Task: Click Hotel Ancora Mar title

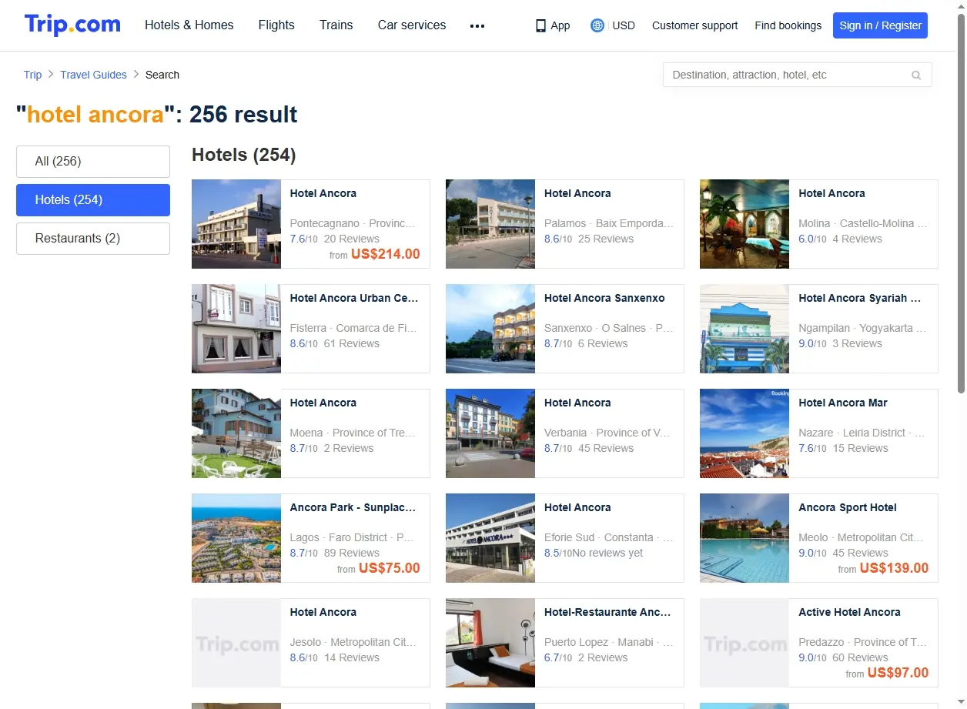Action: pos(843,403)
